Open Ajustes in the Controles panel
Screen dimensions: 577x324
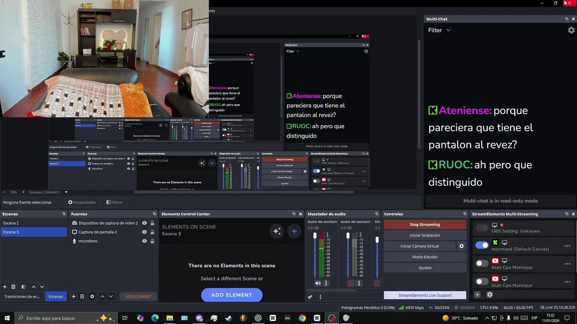(x=425, y=268)
